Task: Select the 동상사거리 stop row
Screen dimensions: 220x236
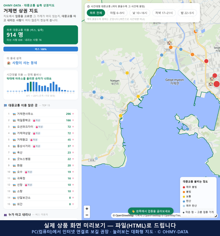Action: point(40,146)
